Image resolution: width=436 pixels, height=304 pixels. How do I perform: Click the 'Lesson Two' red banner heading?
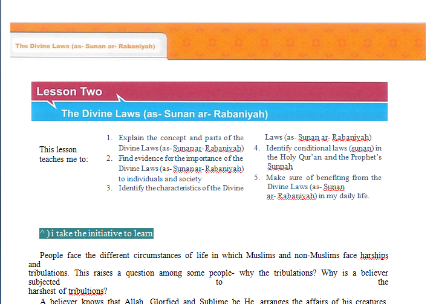click(70, 92)
